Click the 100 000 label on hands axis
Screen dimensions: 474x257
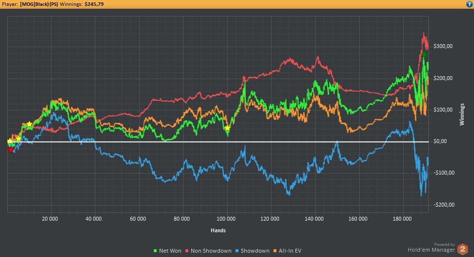click(226, 219)
